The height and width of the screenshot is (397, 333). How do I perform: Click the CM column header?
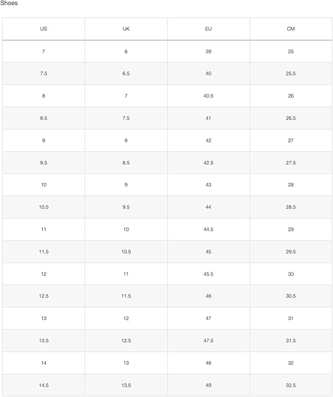tap(291, 29)
